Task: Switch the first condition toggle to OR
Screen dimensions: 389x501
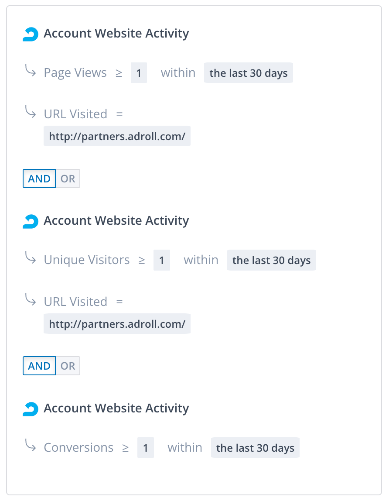Action: click(68, 178)
